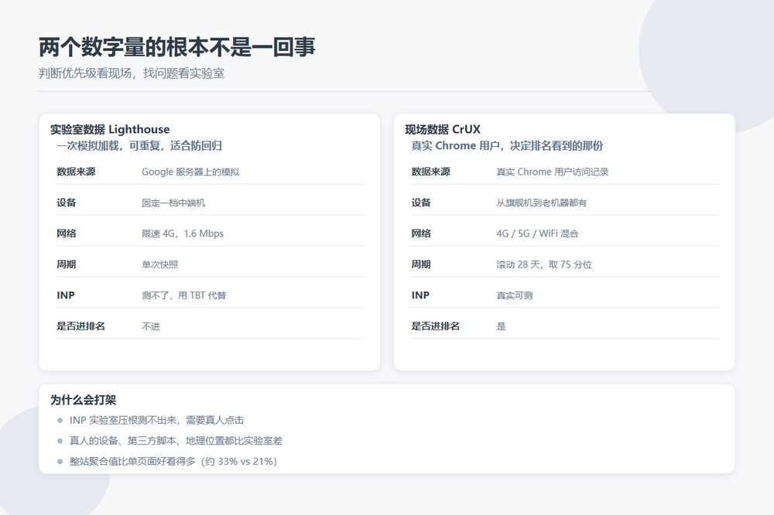Select the value 不进
The height and width of the screenshot is (515, 774).
pyautogui.click(x=151, y=326)
